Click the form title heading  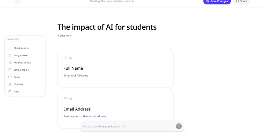coord(107,27)
